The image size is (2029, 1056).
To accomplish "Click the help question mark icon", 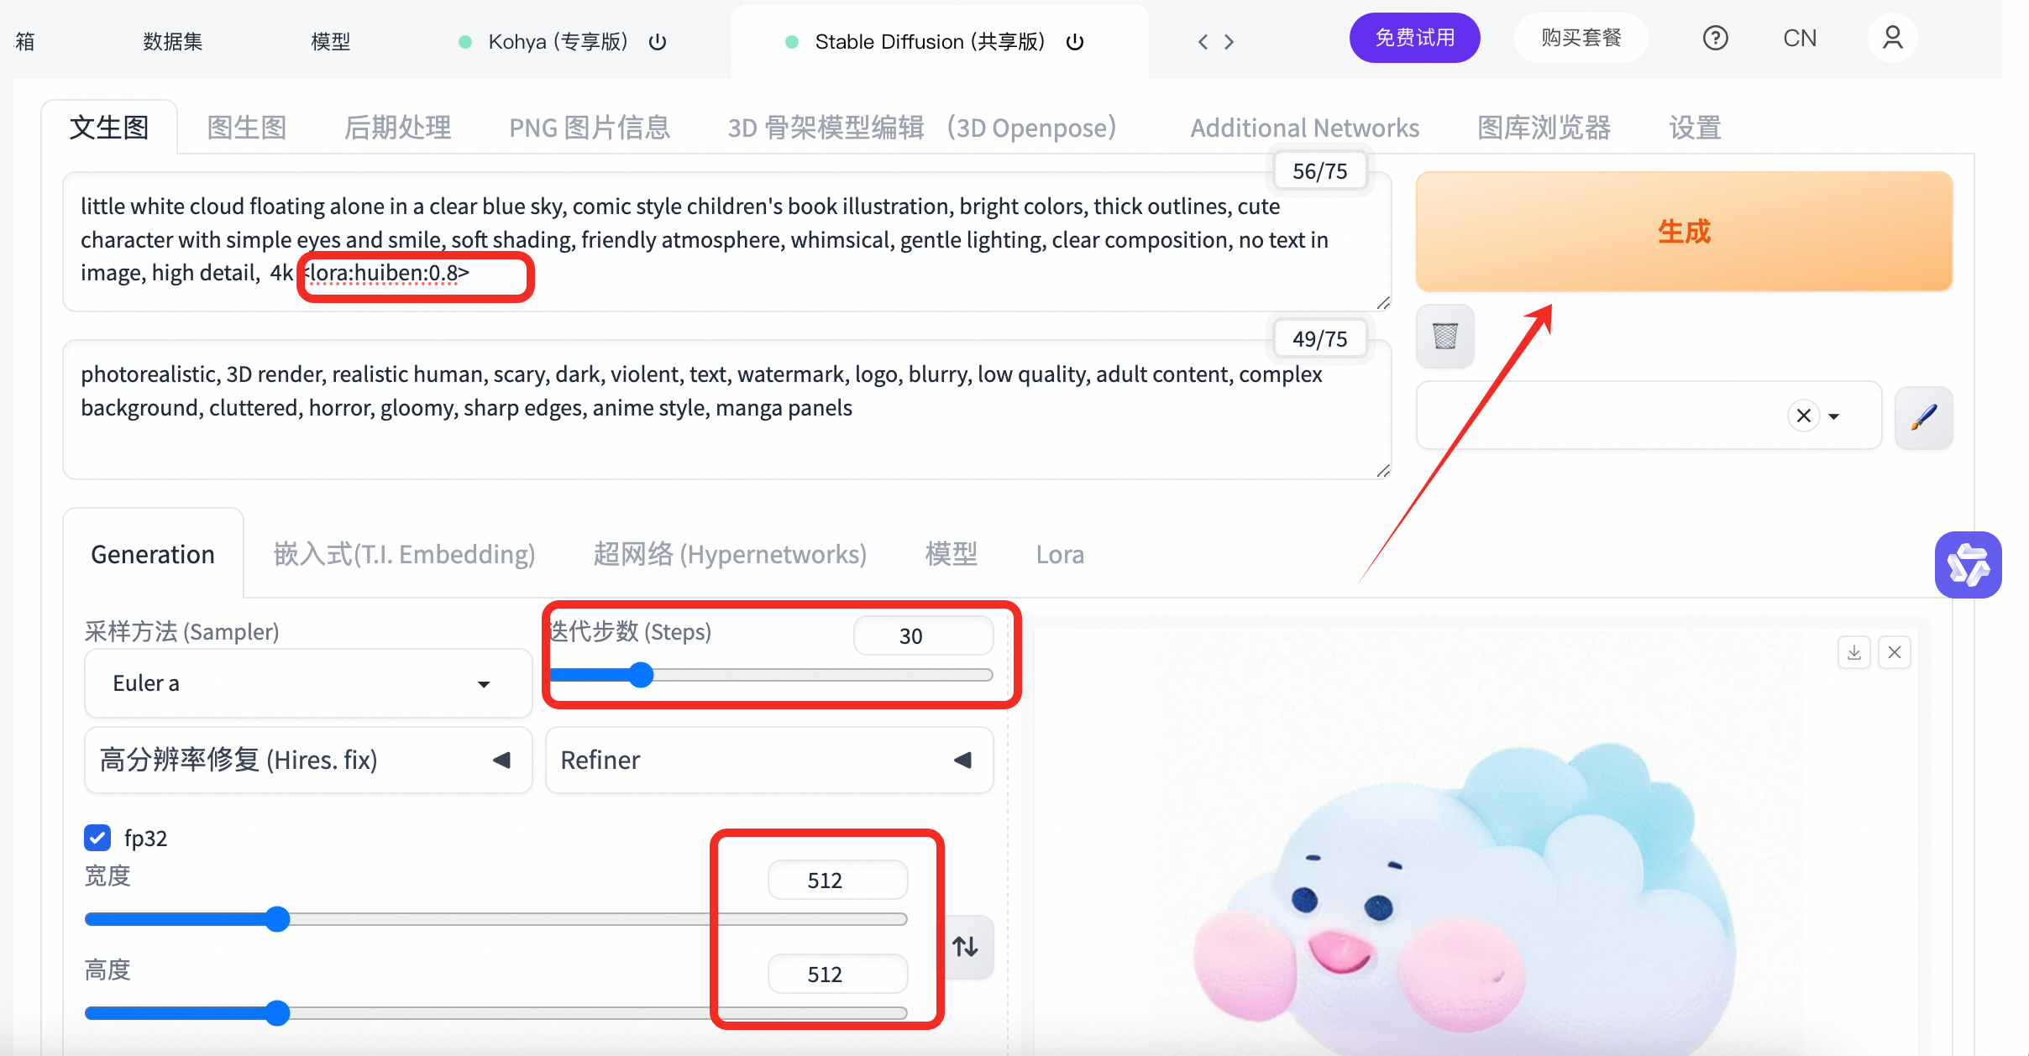I will pyautogui.click(x=1715, y=39).
